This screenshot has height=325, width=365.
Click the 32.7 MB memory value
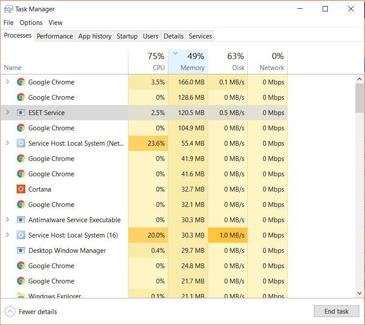coord(193,189)
